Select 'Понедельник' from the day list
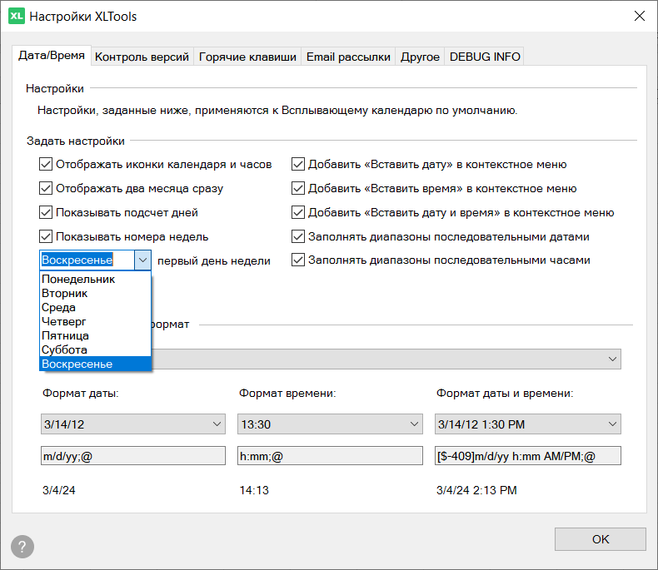The width and height of the screenshot is (658, 570). 78,280
